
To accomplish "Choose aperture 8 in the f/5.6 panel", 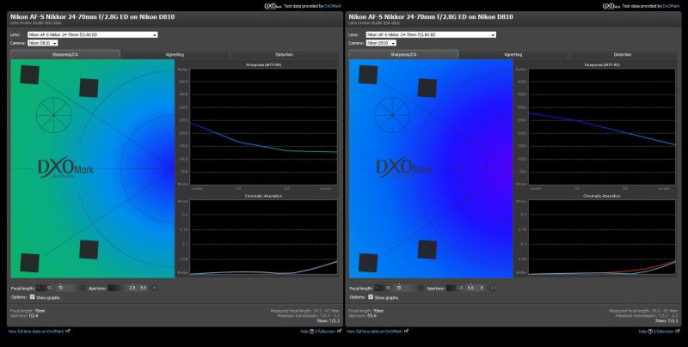I will 482,288.
